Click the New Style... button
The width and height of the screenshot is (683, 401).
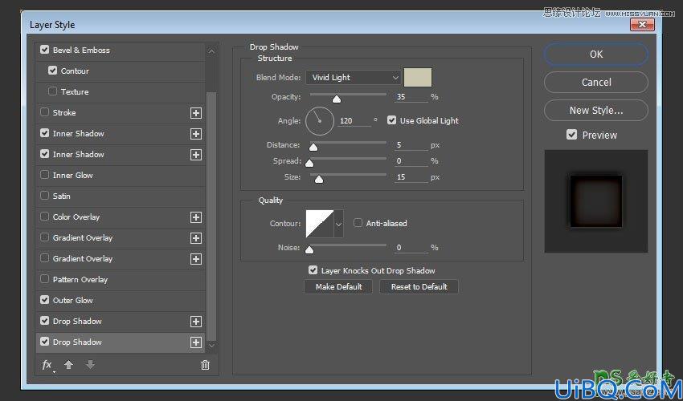click(596, 111)
